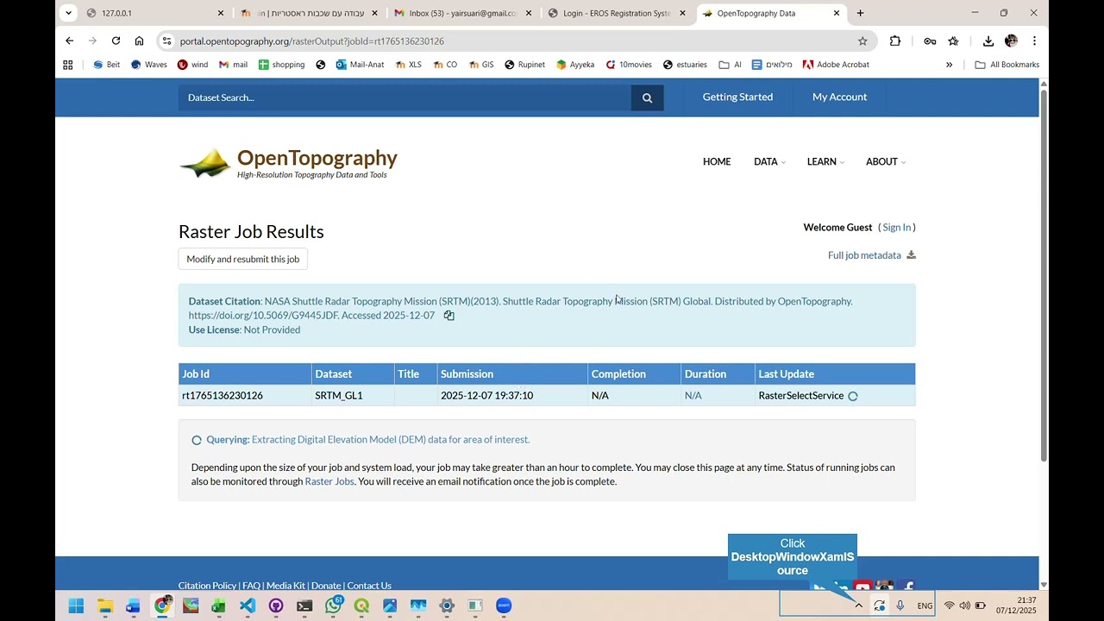
Task: Open the Adobe Acrobat bookmark
Action: click(836, 65)
